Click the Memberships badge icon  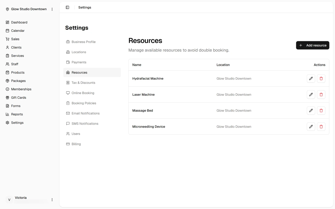[7, 89]
